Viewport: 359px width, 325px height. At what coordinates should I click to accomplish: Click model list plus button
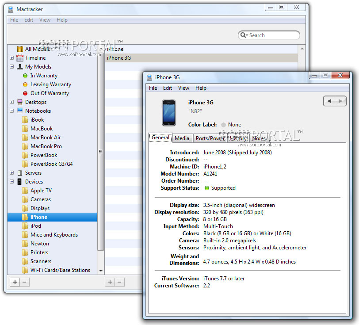pos(110,282)
